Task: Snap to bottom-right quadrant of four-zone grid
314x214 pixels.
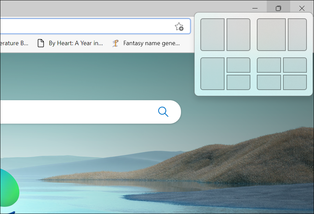Action: (x=295, y=83)
